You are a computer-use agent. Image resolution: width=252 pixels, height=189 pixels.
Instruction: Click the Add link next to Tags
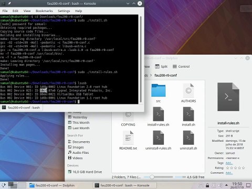(229, 163)
